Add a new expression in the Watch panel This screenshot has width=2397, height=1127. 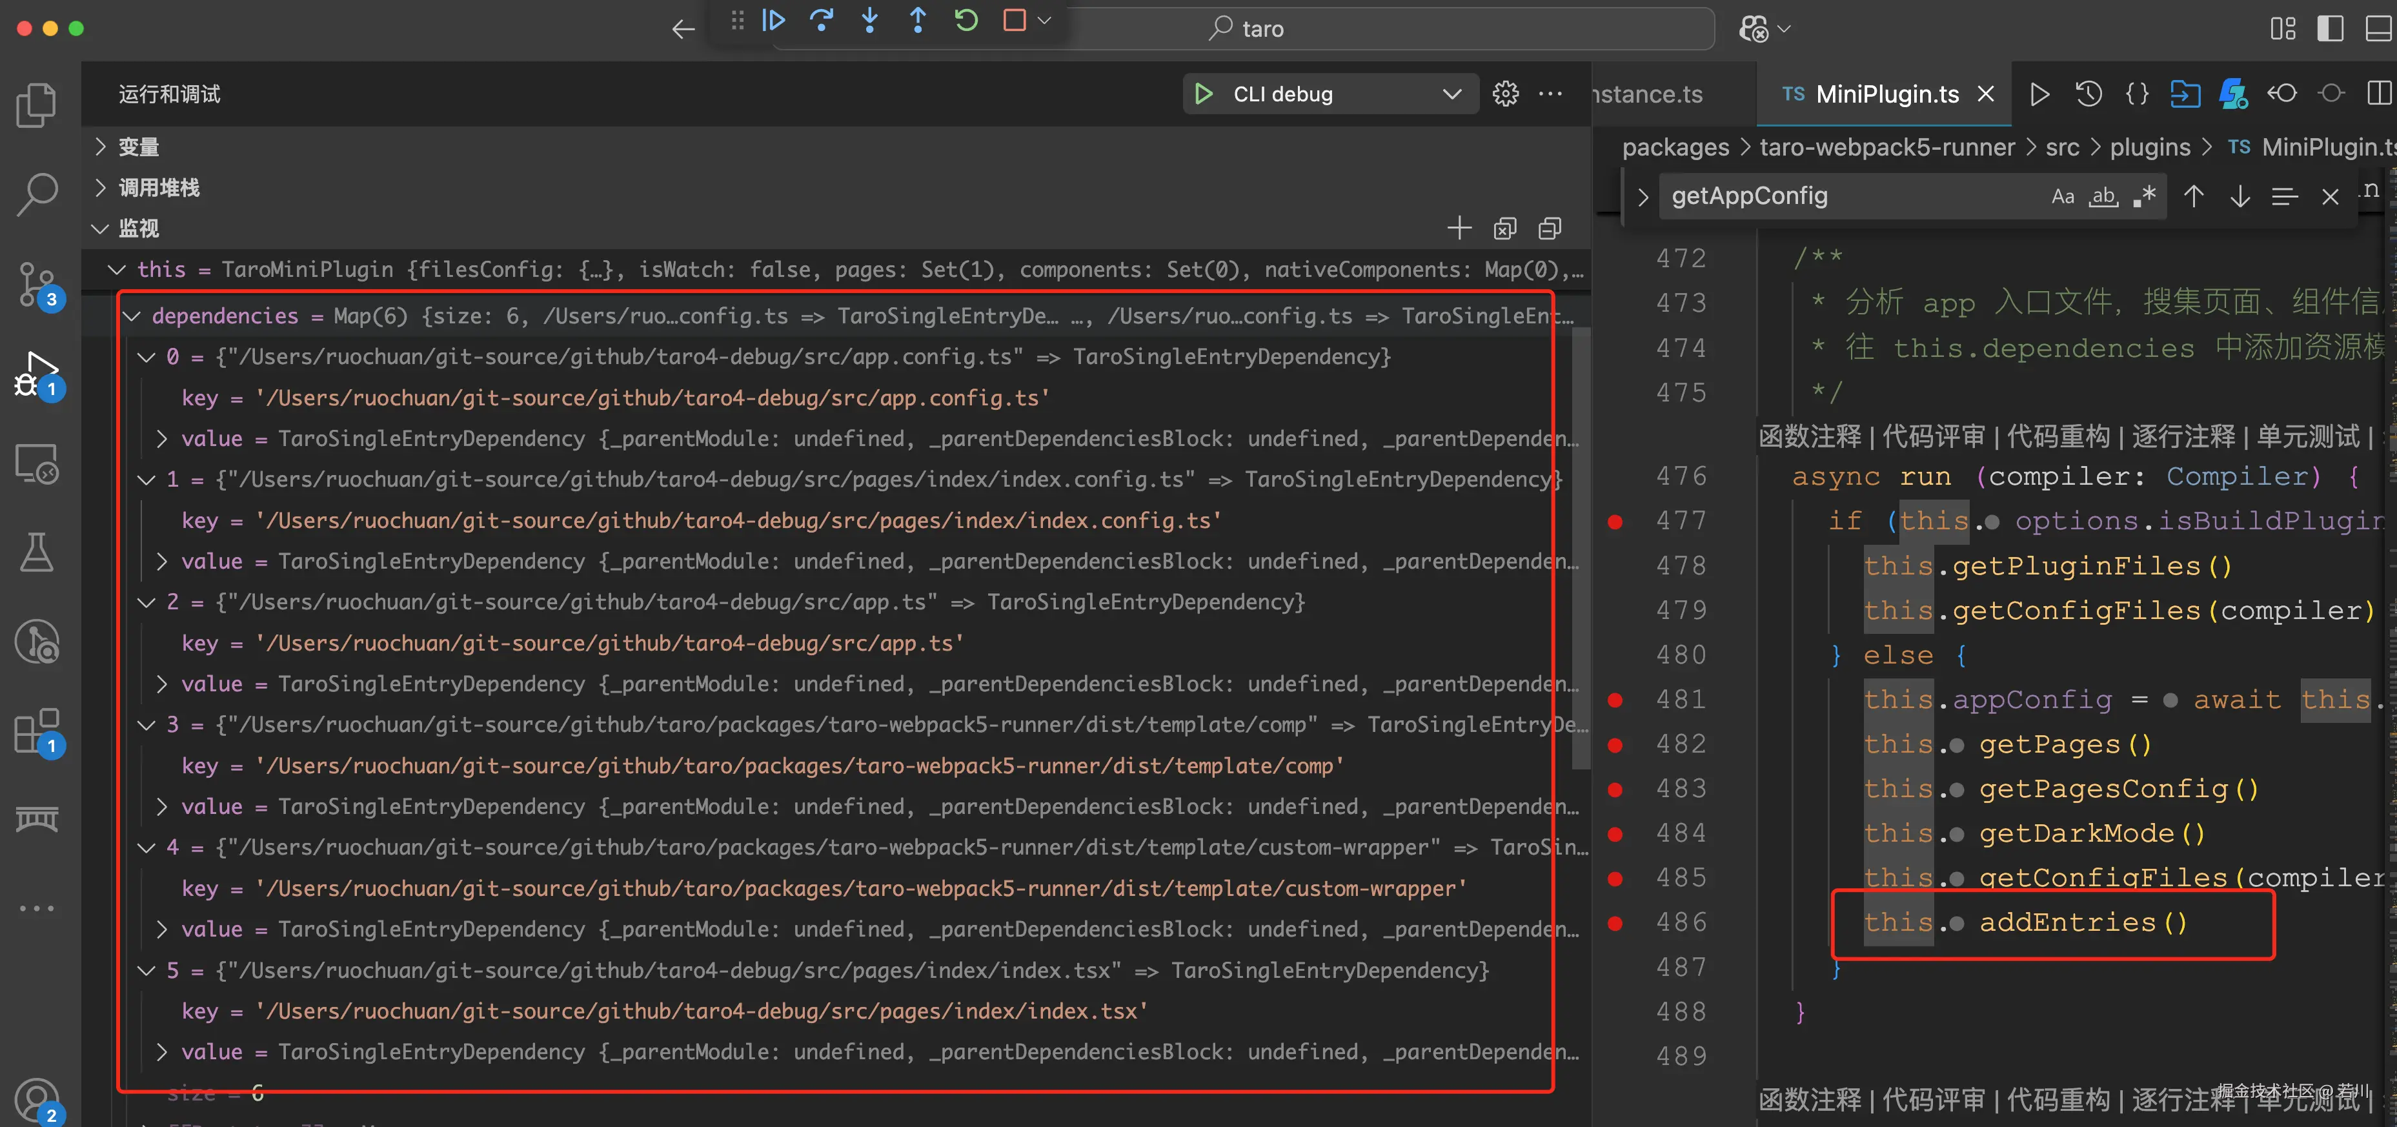pyautogui.click(x=1459, y=228)
